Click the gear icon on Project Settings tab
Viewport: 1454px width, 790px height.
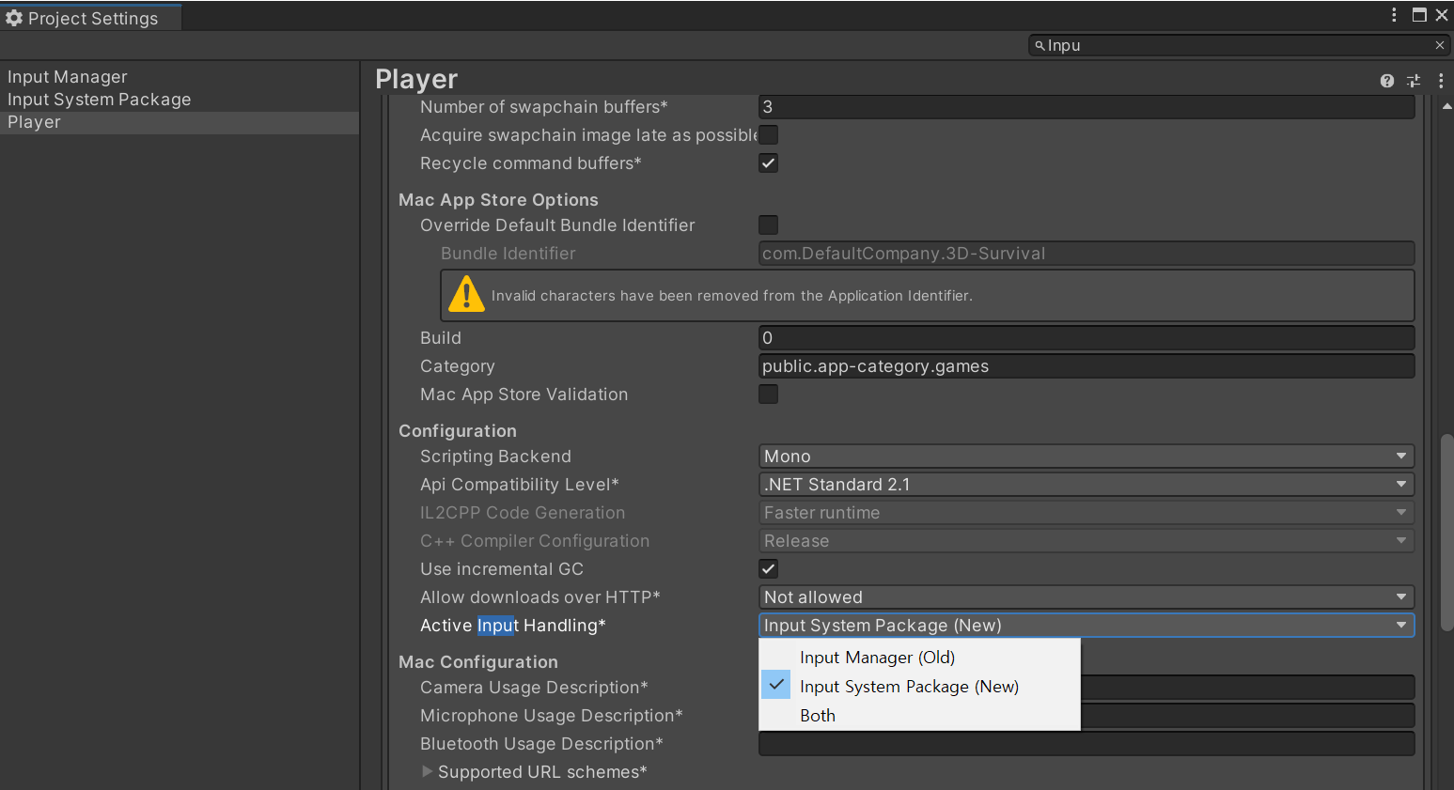pos(14,18)
